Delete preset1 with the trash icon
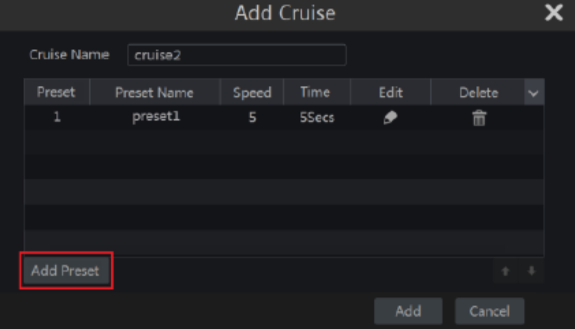The width and height of the screenshot is (575, 329). 479,118
